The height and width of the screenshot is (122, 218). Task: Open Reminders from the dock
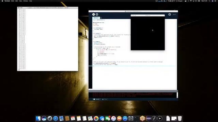pyautogui.click(x=84, y=118)
